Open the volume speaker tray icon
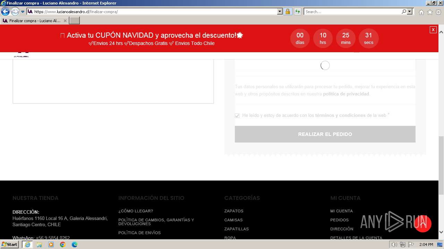The width and height of the screenshot is (444, 249). [x=394, y=245]
